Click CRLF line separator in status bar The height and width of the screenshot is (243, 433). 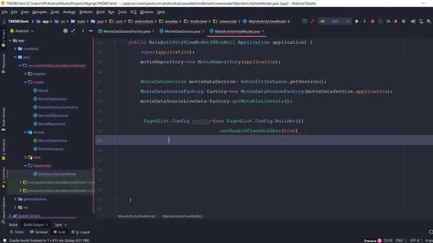pos(400,240)
